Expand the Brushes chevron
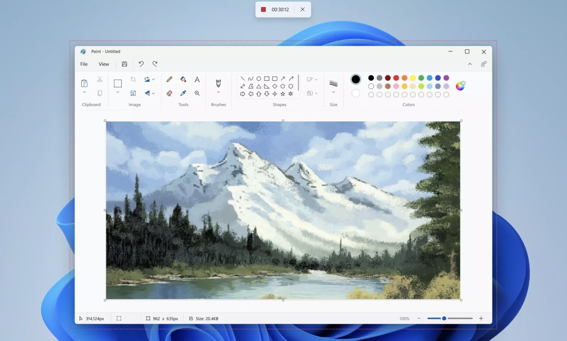Viewport: 567px width, 341px height. pyautogui.click(x=218, y=92)
